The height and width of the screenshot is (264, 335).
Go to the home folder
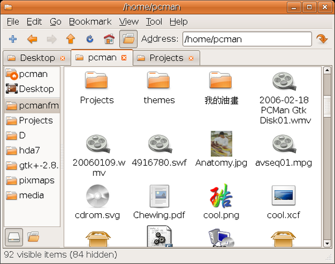(109, 39)
